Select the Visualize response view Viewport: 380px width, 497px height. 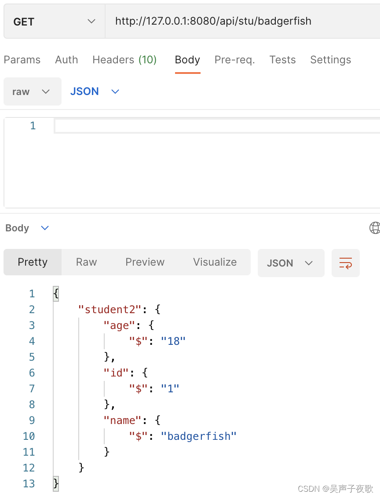[x=215, y=262]
